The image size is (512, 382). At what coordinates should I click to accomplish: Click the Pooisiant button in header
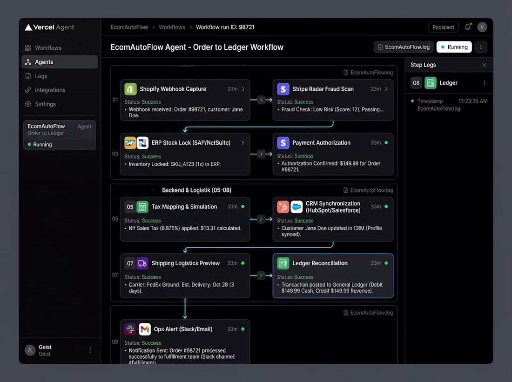pyautogui.click(x=443, y=27)
